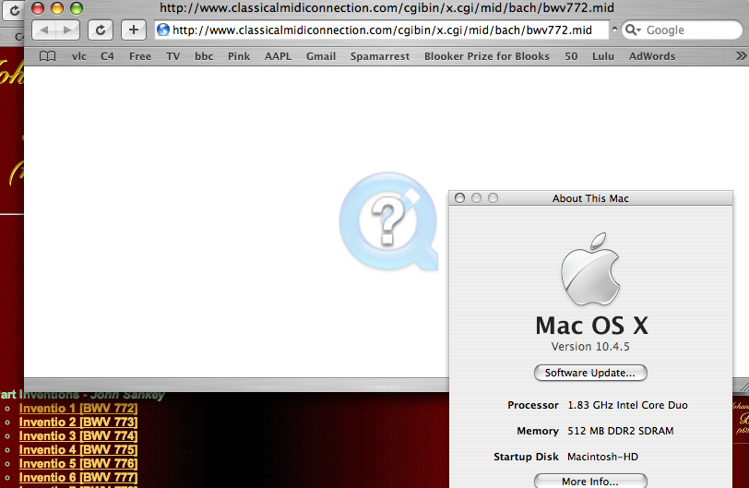Click the Safari window resize handle corner
The width and height of the screenshot is (749, 488).
click(743, 386)
